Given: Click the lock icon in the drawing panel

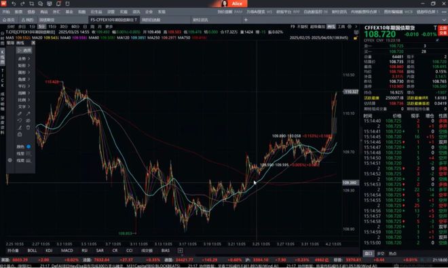Looking at the screenshot, I should pyautogui.click(x=20, y=134).
